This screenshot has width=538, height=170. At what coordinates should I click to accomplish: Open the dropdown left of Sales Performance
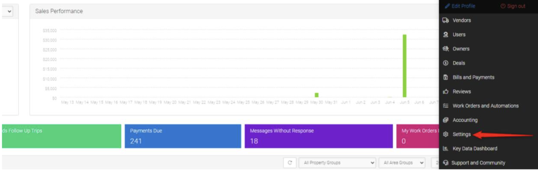click(x=9, y=11)
